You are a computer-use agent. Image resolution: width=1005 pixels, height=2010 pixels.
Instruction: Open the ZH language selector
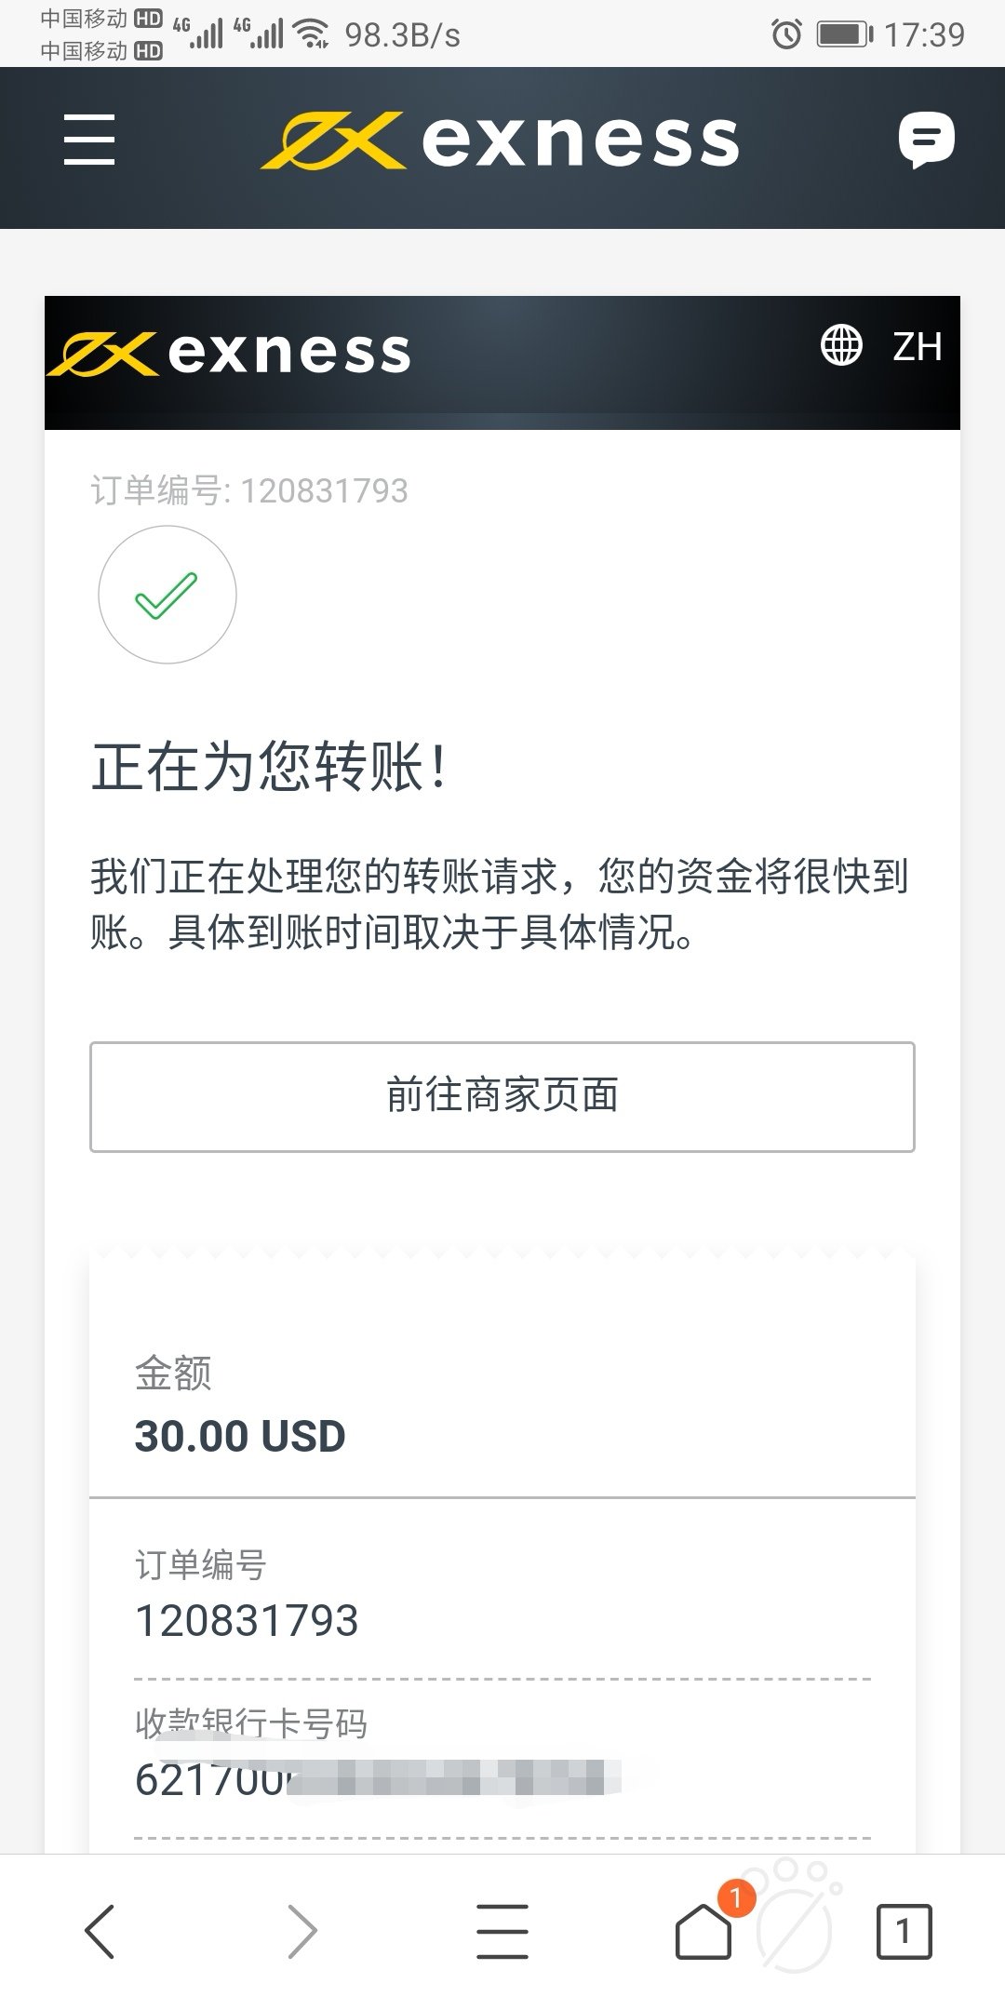pos(917,347)
